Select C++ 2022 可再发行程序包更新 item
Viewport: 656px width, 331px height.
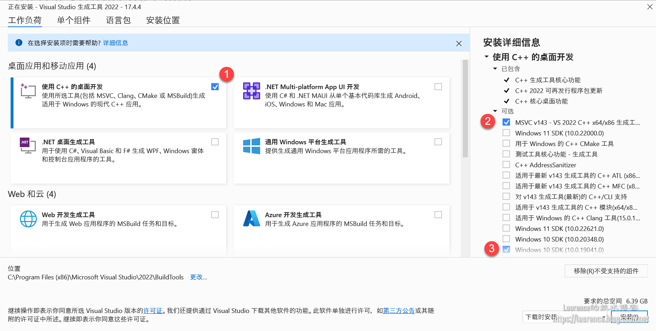click(559, 91)
